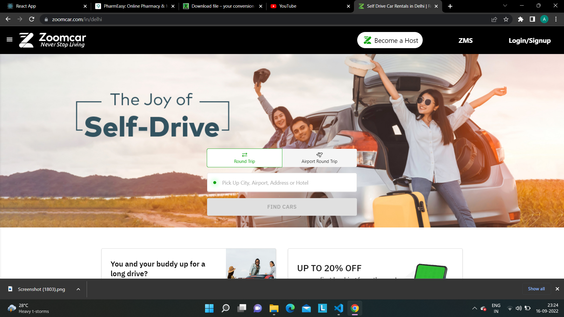Expand the Screenshot (1803).png download options

point(78,289)
